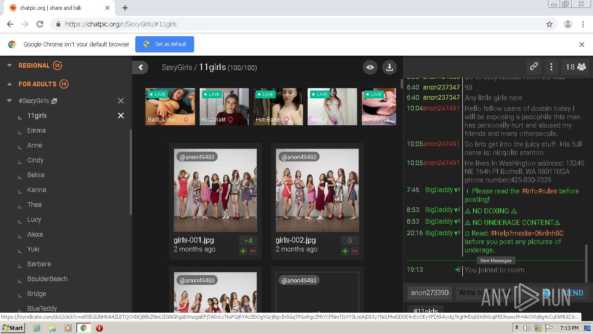Screen dimensions: 593x334
Task: Open the Cindy subroom
Action: 35,160
